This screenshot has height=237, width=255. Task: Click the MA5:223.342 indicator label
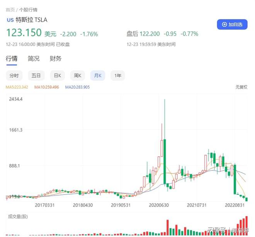point(17,87)
